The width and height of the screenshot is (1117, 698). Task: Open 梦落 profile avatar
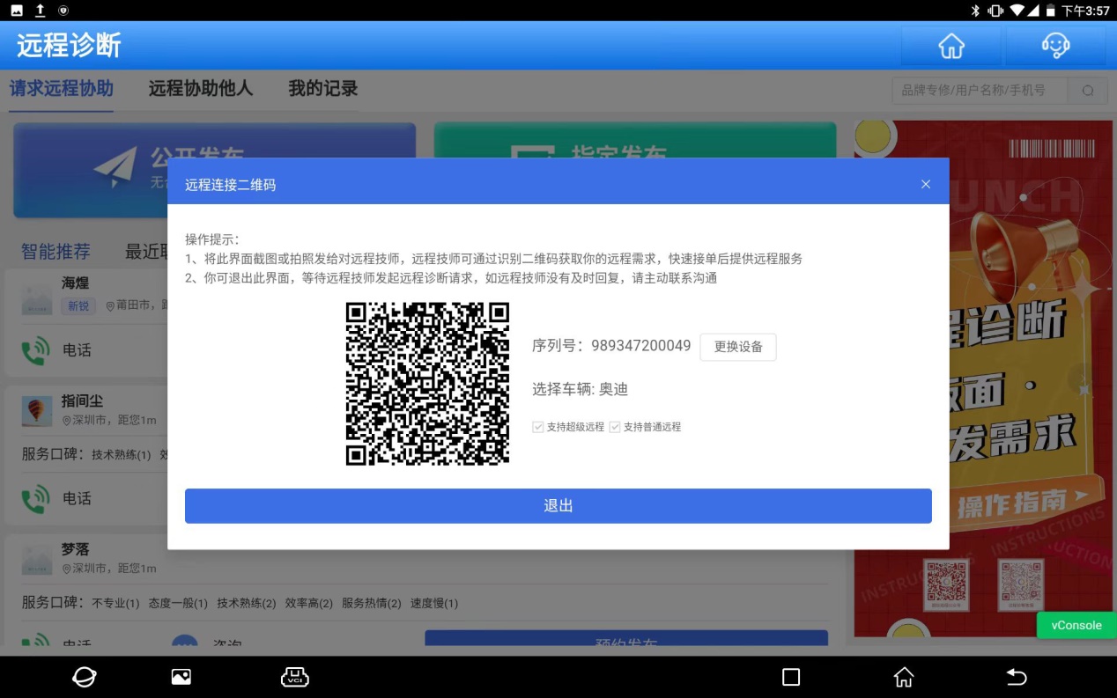37,559
